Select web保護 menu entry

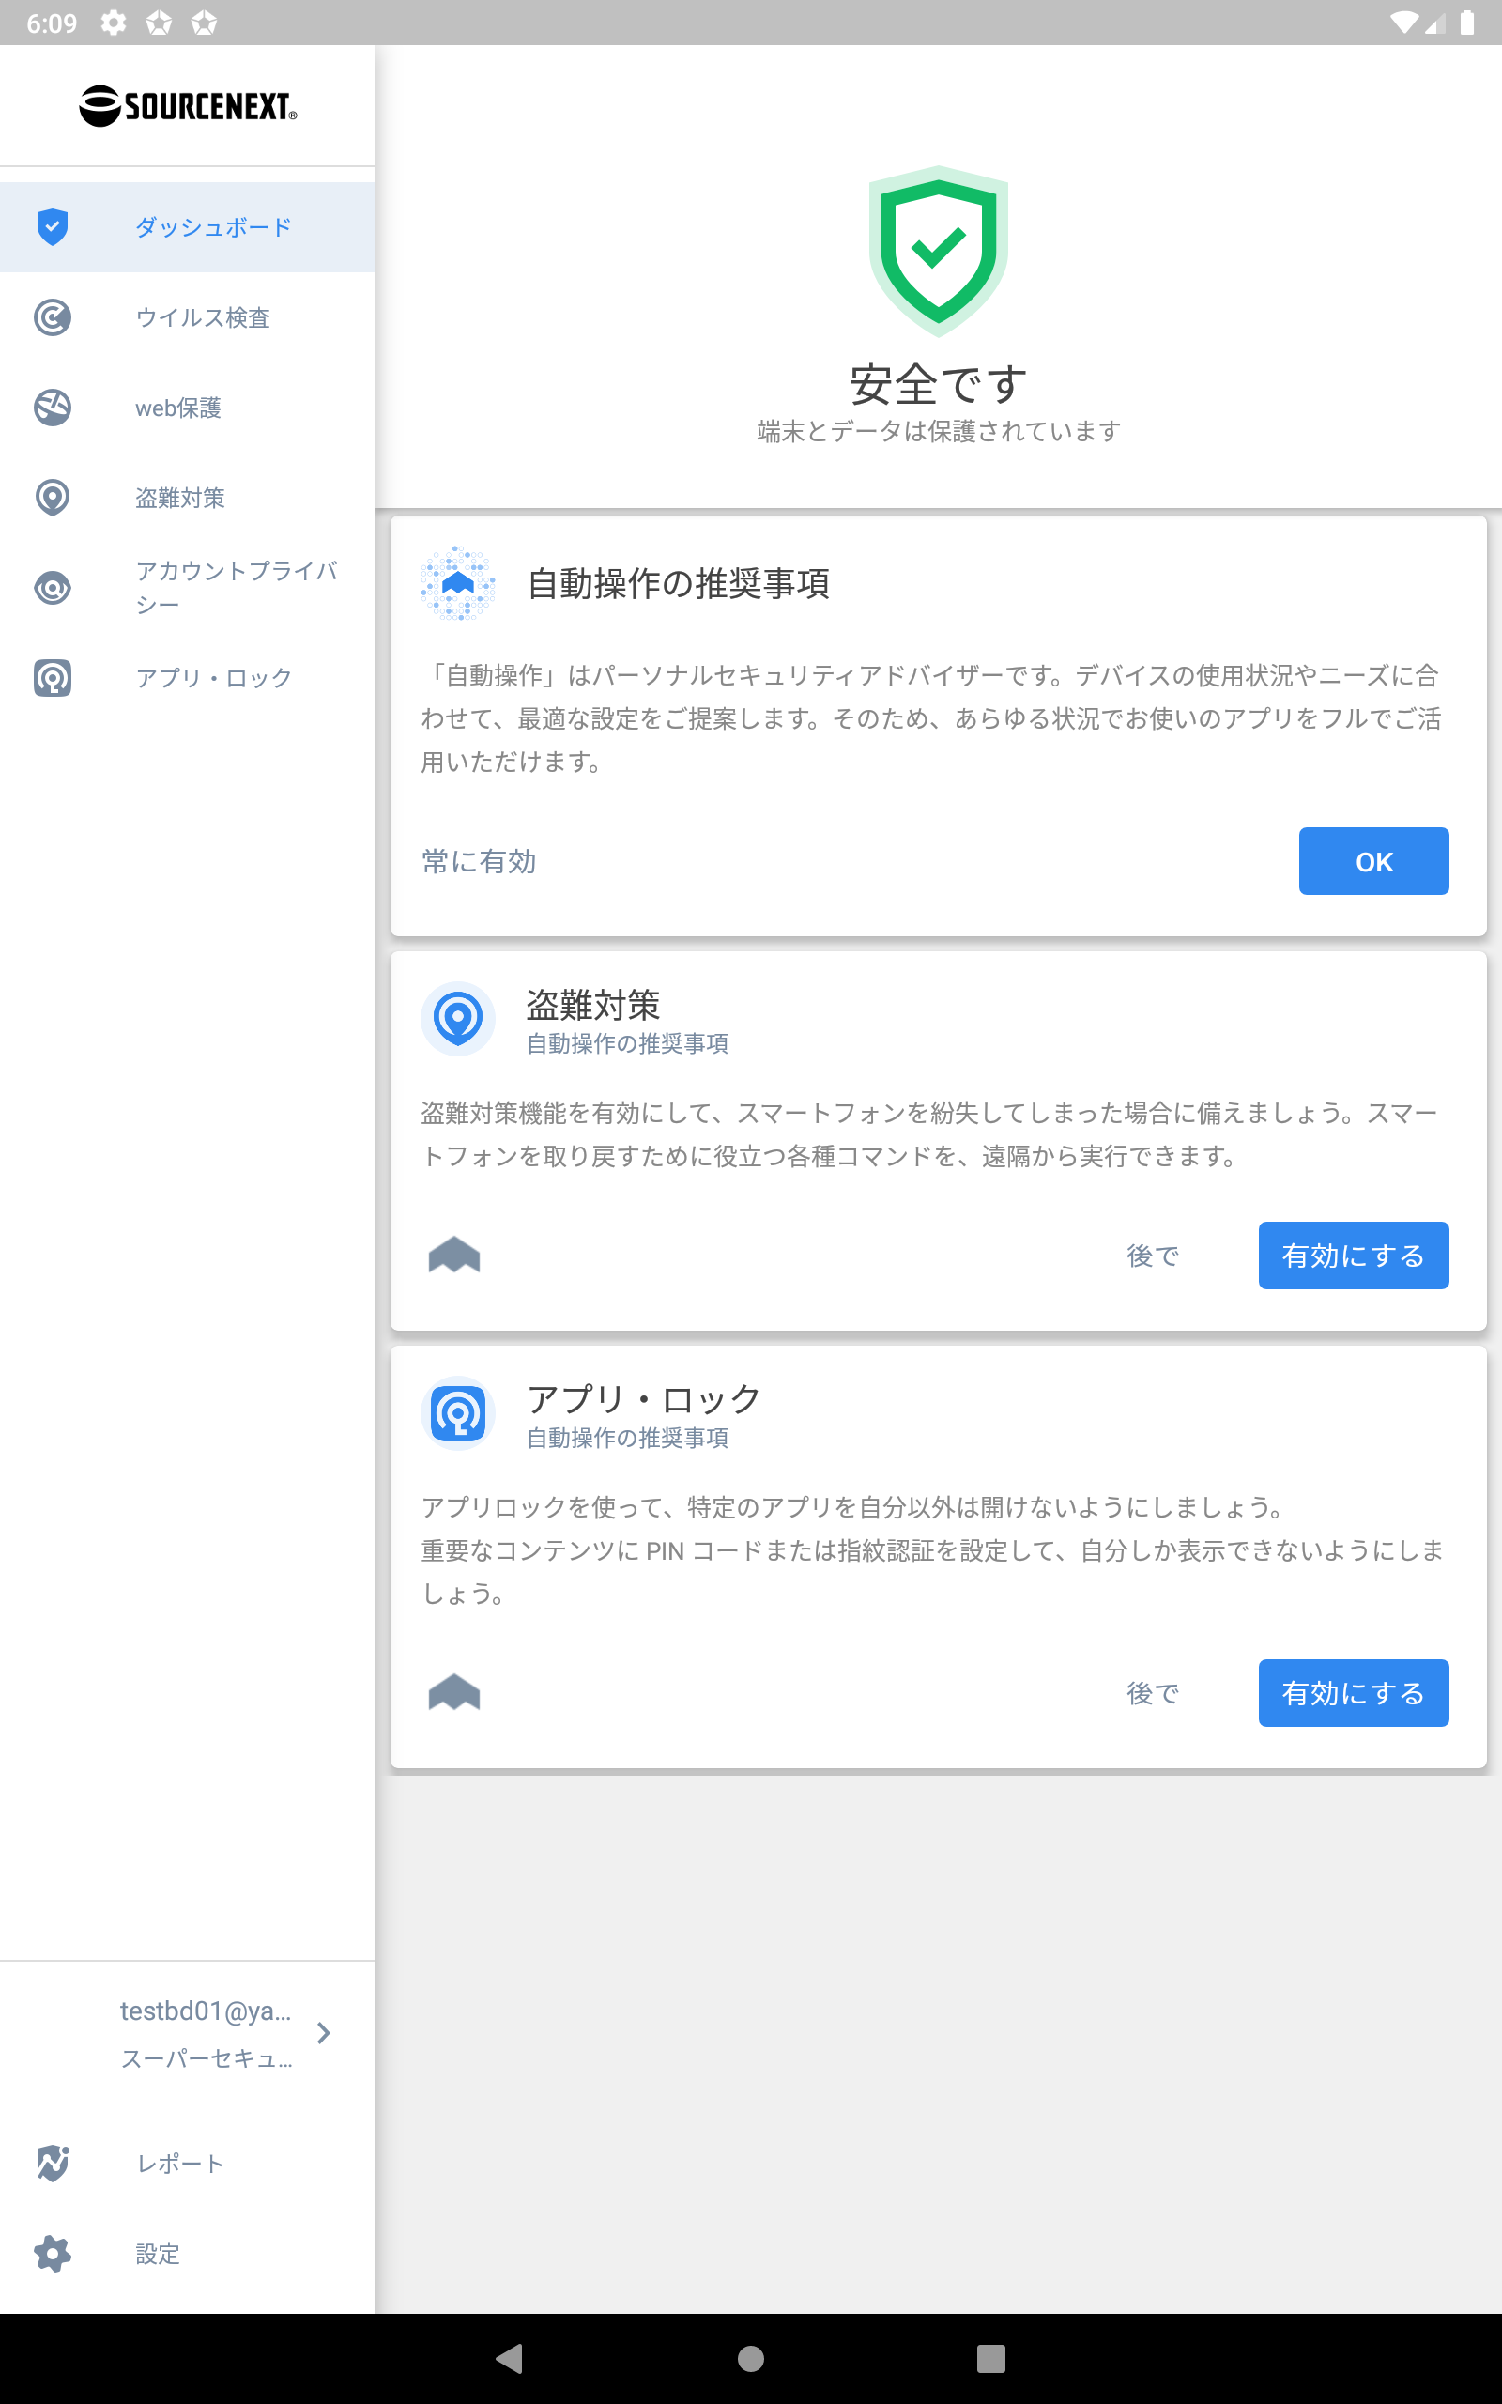[188, 408]
